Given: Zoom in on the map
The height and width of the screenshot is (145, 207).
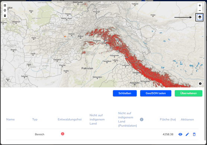Looking at the screenshot, I should point(200,6).
